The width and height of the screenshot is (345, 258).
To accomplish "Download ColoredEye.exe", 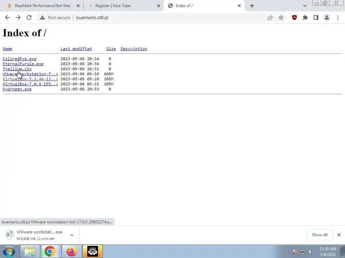I will click(19, 59).
